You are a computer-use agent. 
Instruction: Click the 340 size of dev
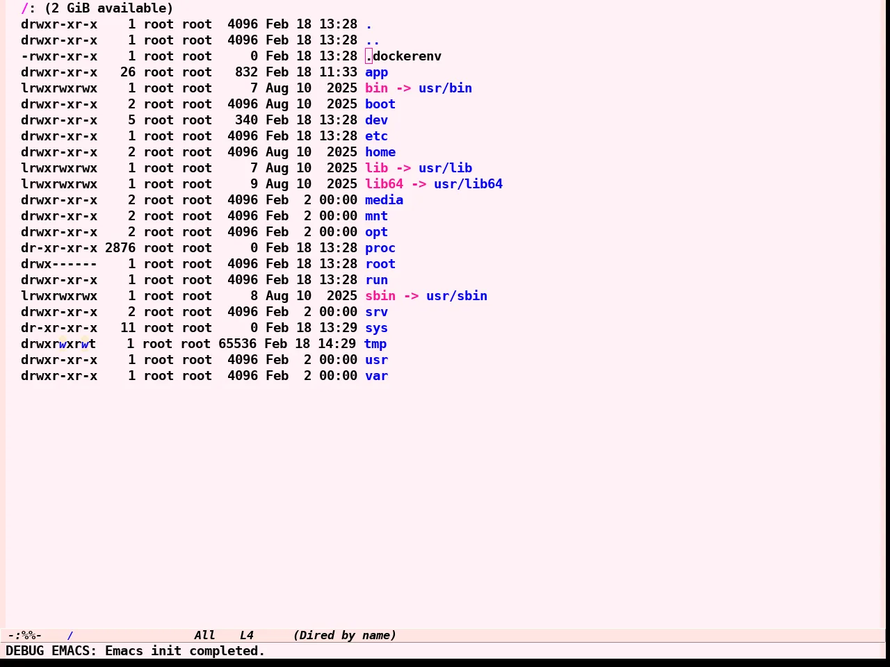click(246, 120)
